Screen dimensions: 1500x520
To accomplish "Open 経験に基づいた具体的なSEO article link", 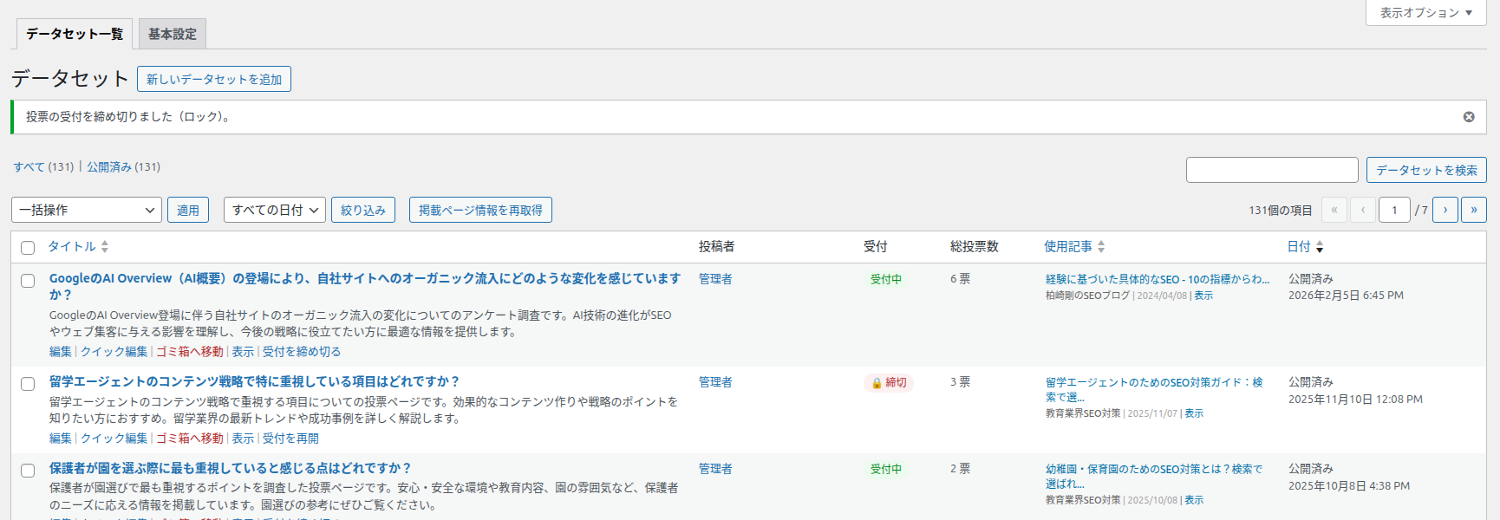I will click(1158, 279).
